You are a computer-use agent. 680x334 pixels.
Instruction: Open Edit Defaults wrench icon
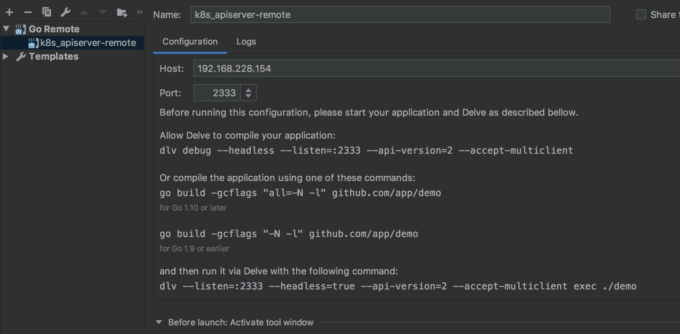(65, 12)
